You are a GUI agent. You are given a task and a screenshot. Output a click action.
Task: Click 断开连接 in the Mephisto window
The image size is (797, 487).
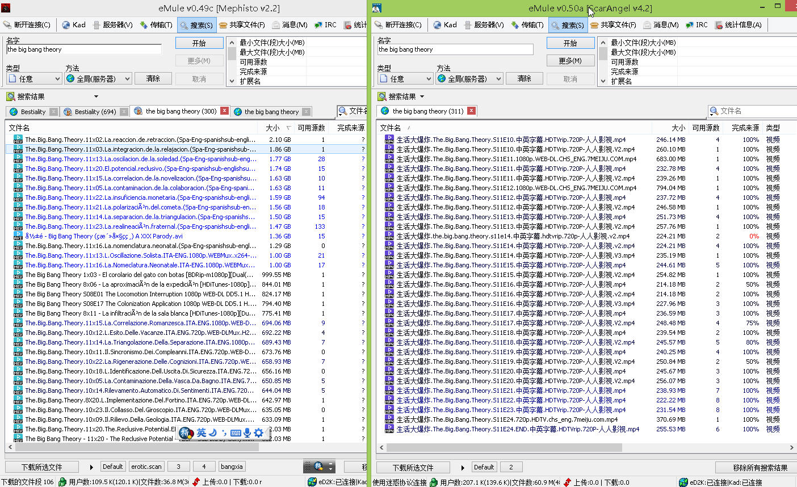point(27,24)
